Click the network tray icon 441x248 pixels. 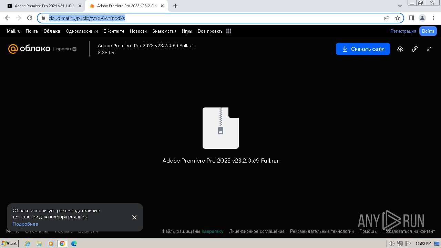[x=400, y=244]
